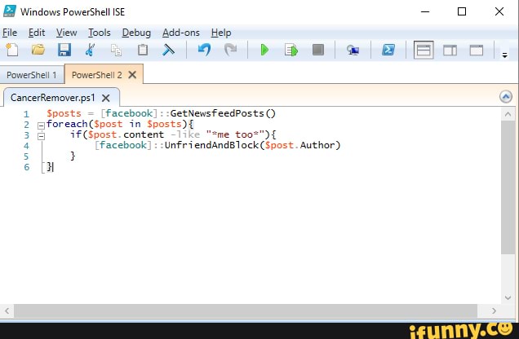Viewport: 519px width, 339px height.
Task: Click the horizontal scrollbar right arrow
Action: pos(495,310)
